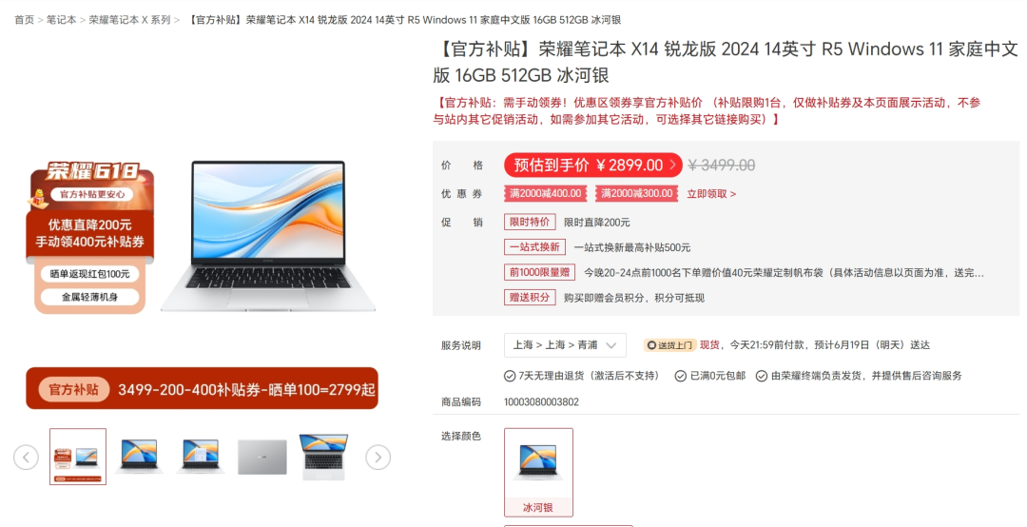This screenshot has height=527, width=1027.
Task: Expand the 立即领取 coupon link
Action: [x=711, y=193]
